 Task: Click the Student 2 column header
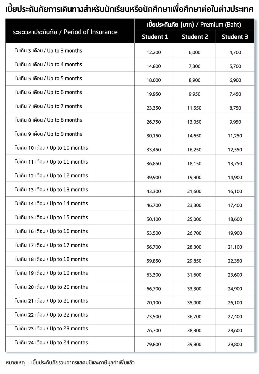(x=195, y=37)
